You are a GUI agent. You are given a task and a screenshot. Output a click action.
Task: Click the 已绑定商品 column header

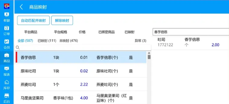pyautogui.click(x=107, y=32)
